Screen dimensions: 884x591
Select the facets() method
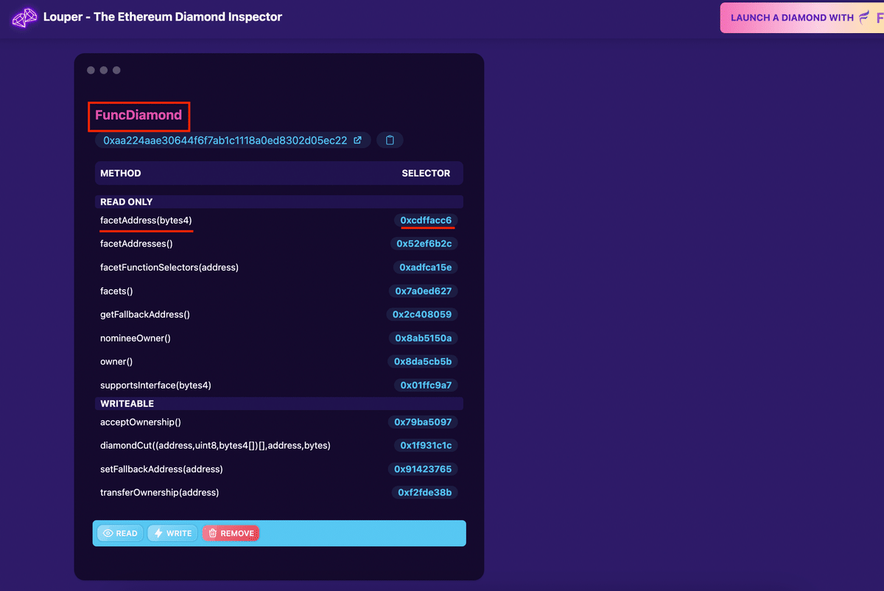point(116,291)
